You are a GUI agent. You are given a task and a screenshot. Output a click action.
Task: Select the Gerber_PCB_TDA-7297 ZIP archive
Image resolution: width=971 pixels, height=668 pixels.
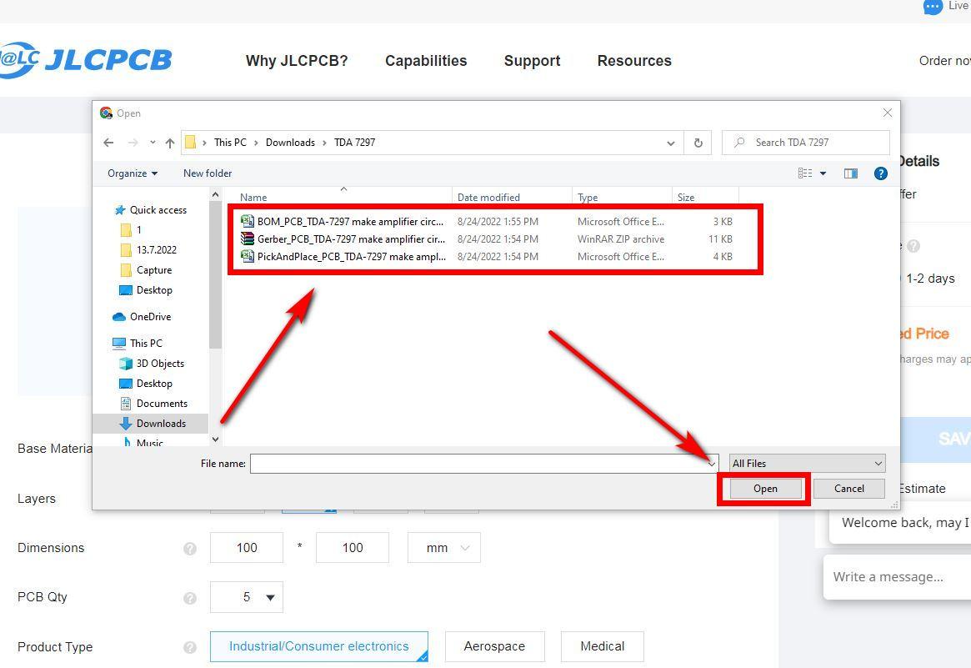click(487, 239)
